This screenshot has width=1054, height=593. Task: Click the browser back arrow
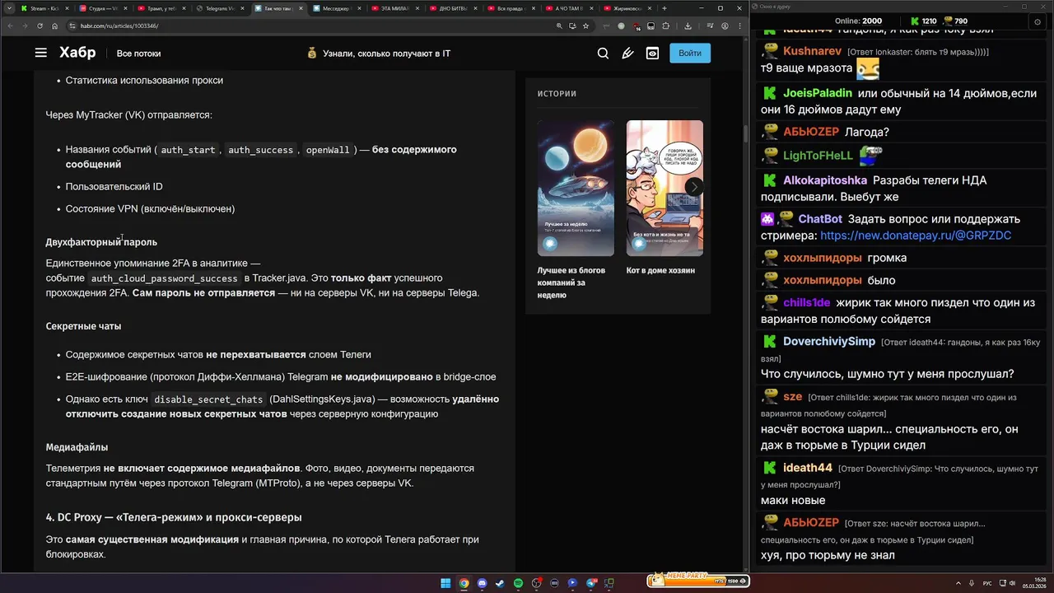(9, 26)
